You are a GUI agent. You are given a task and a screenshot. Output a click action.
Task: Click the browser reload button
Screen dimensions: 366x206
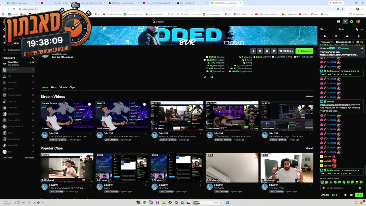(13, 9)
